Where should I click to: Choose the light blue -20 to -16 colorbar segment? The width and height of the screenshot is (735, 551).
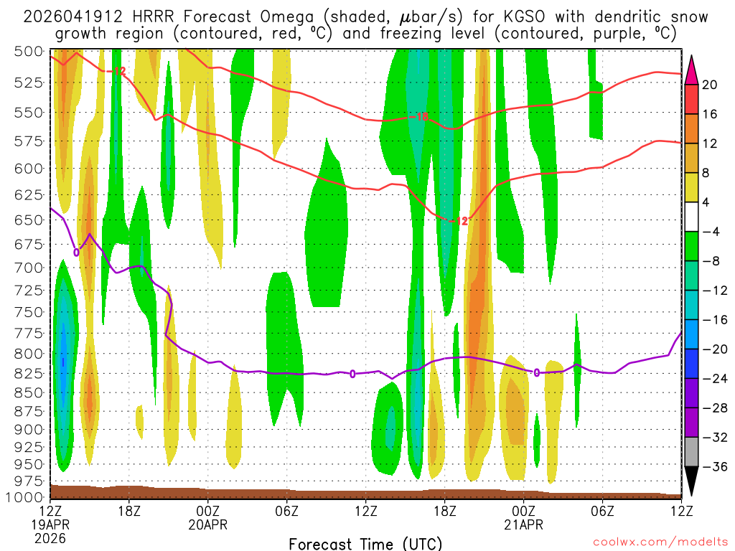click(x=691, y=334)
